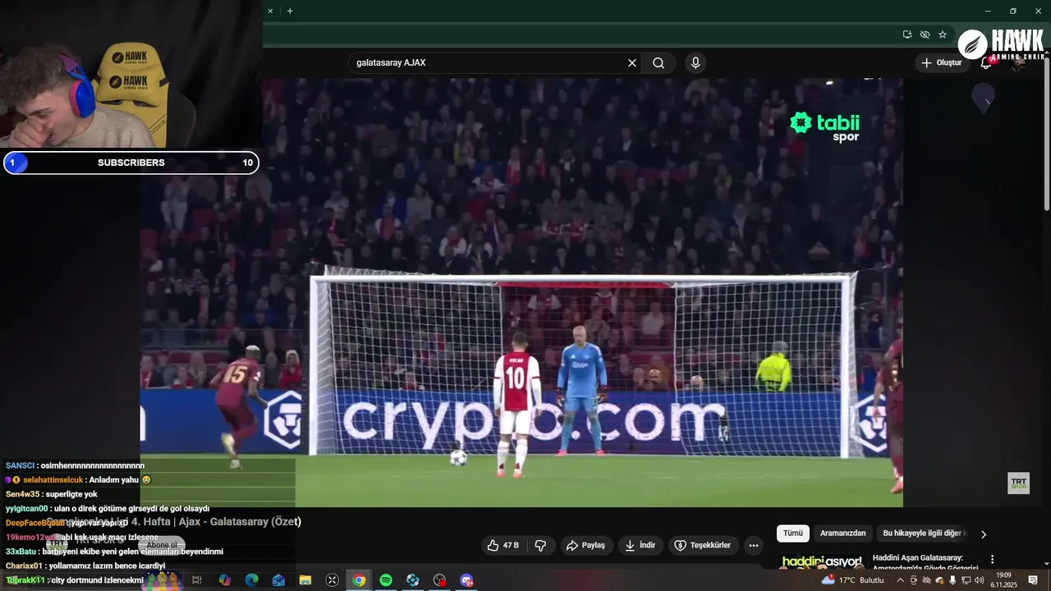1051x591 pixels.
Task: Start voice search with the microphone icon
Action: (695, 63)
